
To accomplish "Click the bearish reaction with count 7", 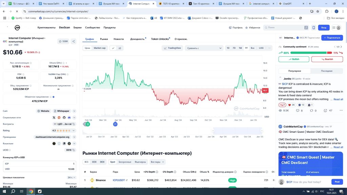I will tap(282, 105).
